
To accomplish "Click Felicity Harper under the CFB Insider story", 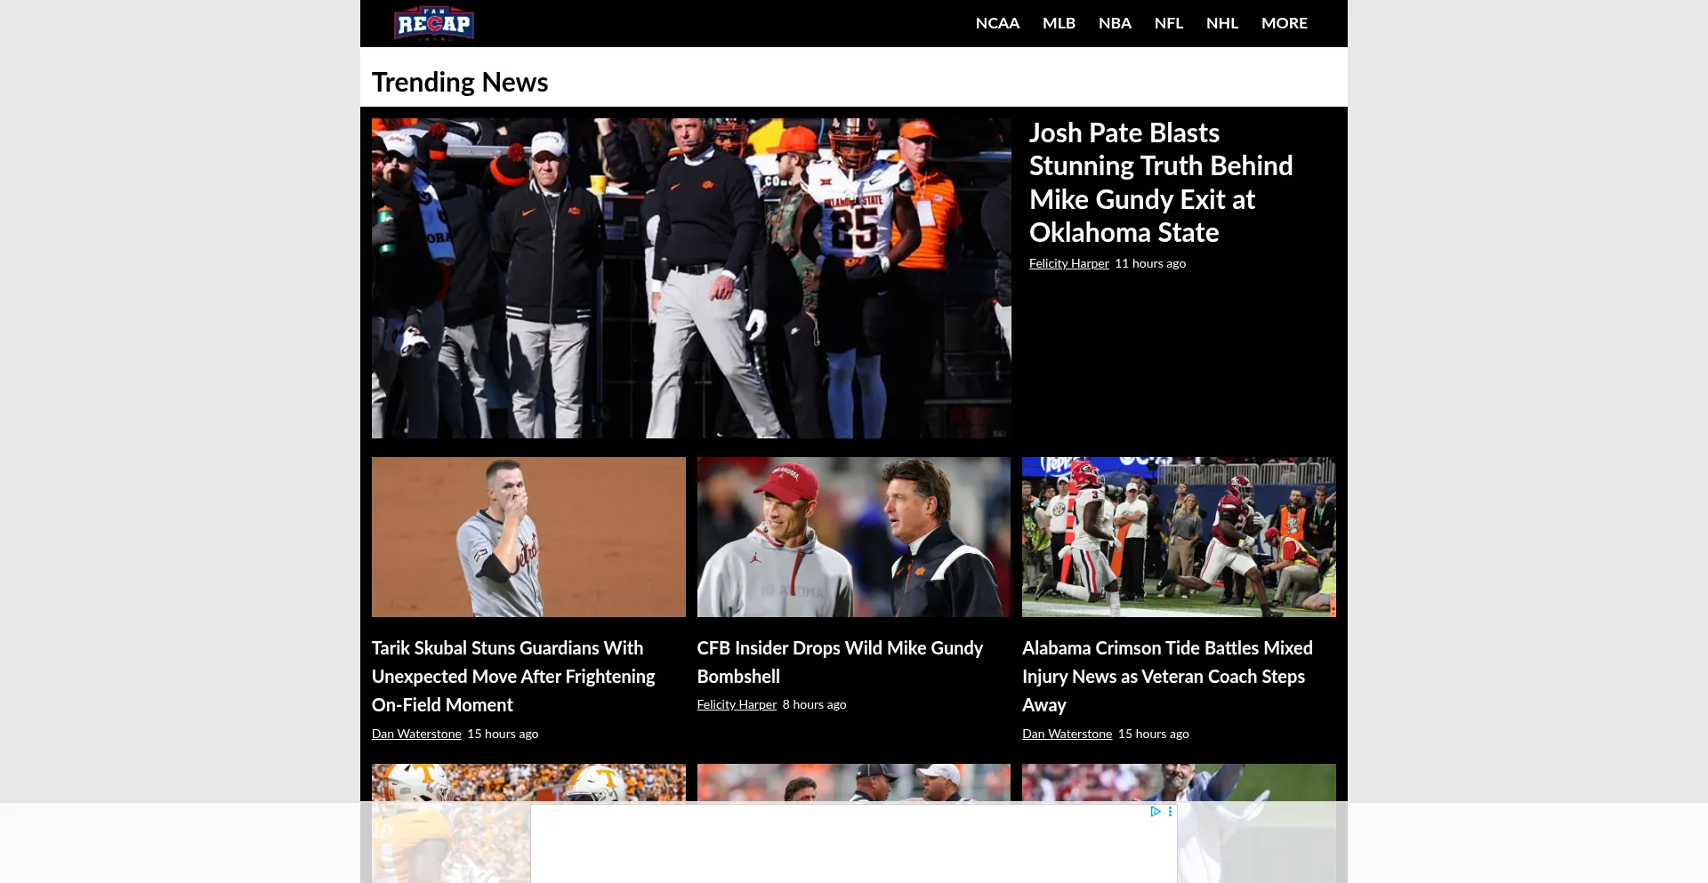I will tap(737, 704).
